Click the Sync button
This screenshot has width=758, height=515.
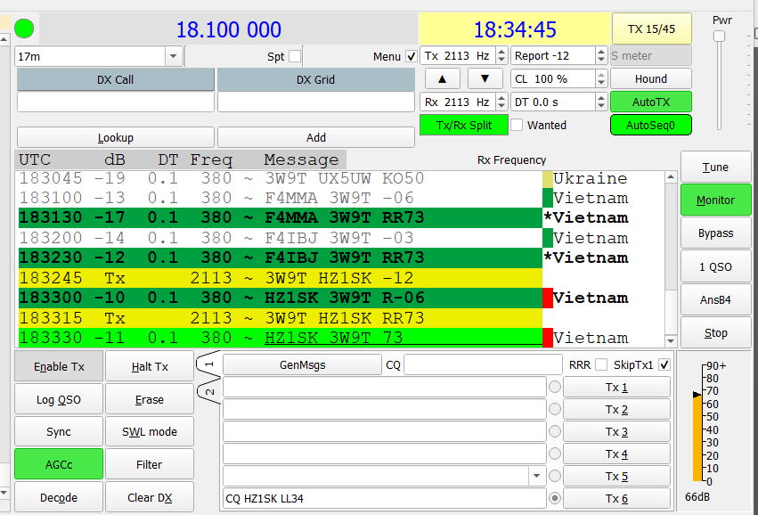[x=59, y=432]
